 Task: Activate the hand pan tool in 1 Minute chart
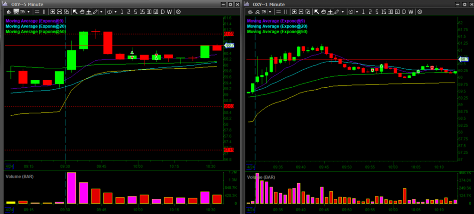point(323,11)
